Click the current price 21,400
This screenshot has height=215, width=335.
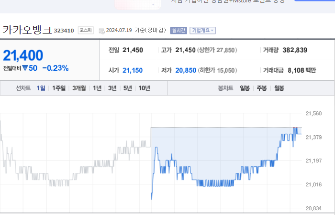point(23,55)
